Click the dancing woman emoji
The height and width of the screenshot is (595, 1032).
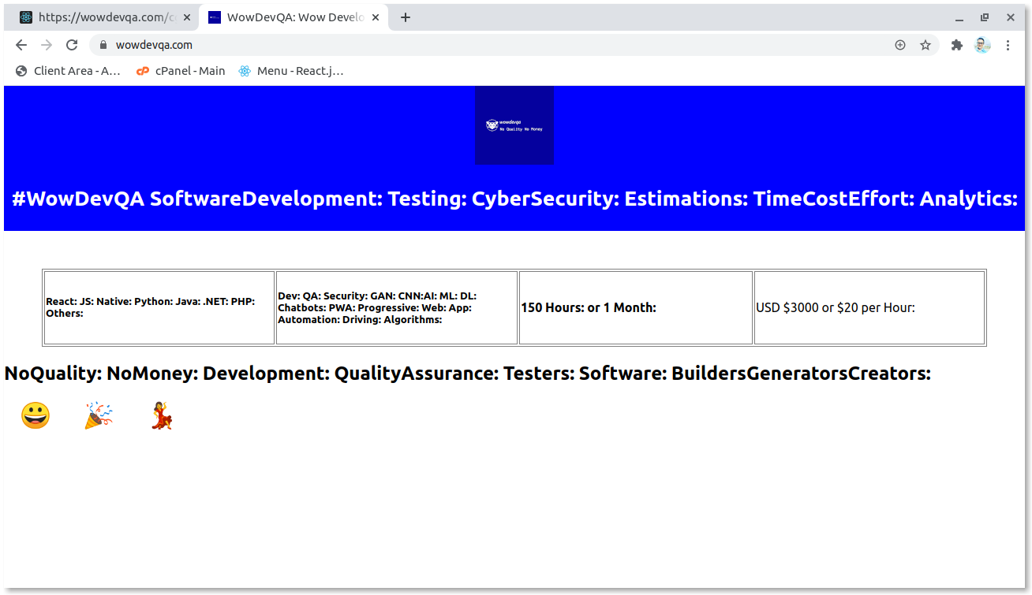(x=162, y=415)
